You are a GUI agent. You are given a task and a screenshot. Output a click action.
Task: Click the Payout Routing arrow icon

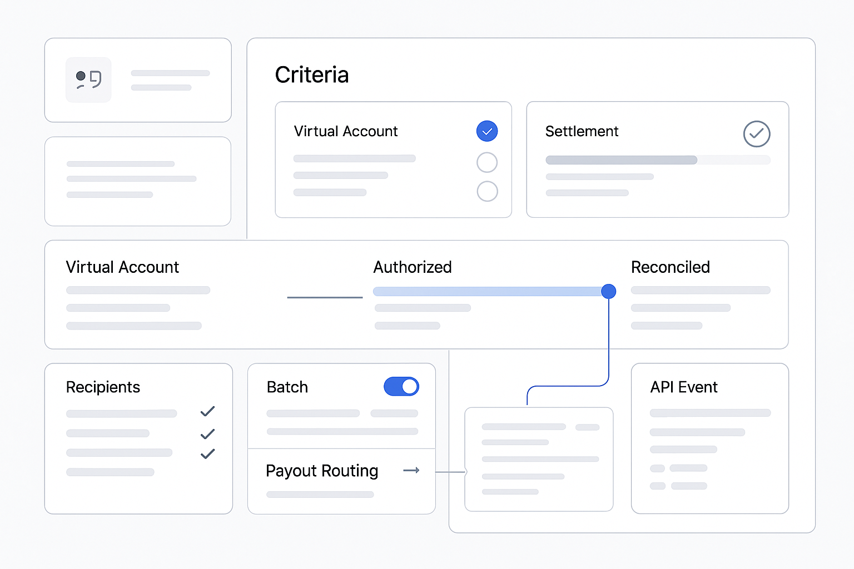click(411, 470)
